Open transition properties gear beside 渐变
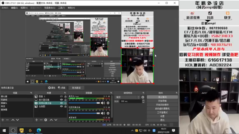 pyautogui.click(x=143, y=97)
